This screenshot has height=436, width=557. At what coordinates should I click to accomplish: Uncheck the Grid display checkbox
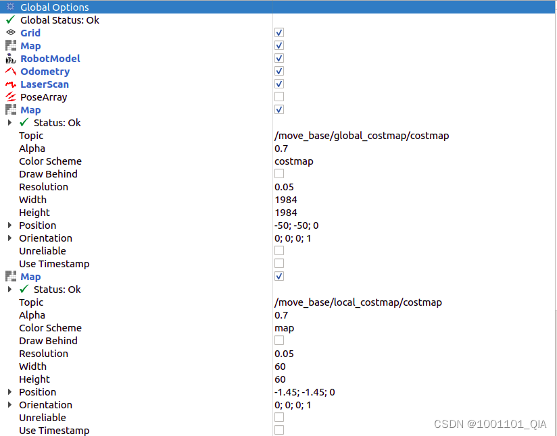click(x=279, y=32)
